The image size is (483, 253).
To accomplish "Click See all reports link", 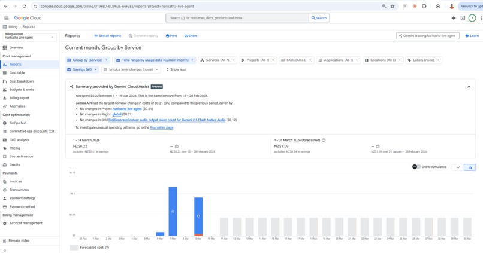I will tap(107, 36).
